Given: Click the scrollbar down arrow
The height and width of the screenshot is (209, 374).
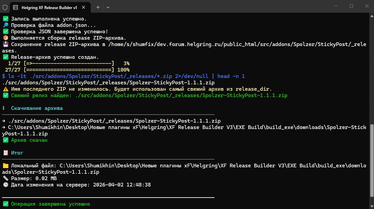Looking at the screenshot, I should 372,206.
